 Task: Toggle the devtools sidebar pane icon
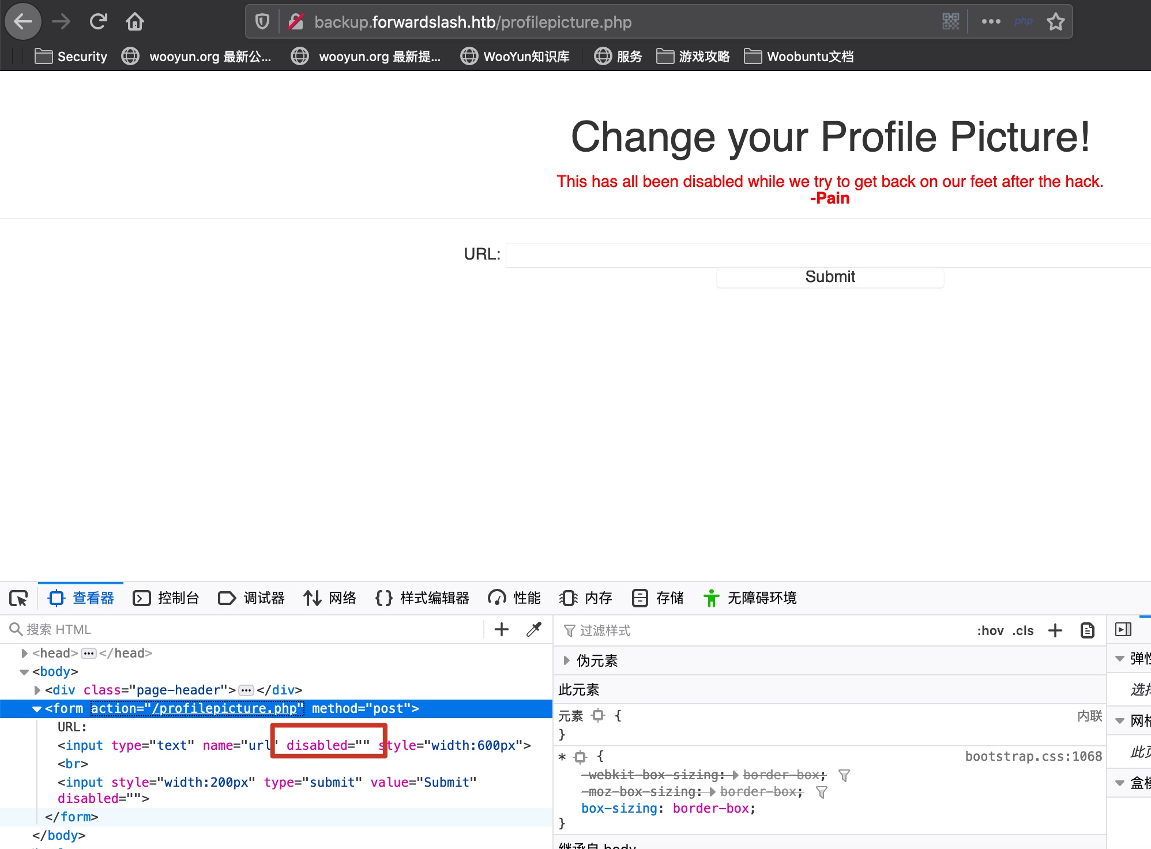point(1123,629)
